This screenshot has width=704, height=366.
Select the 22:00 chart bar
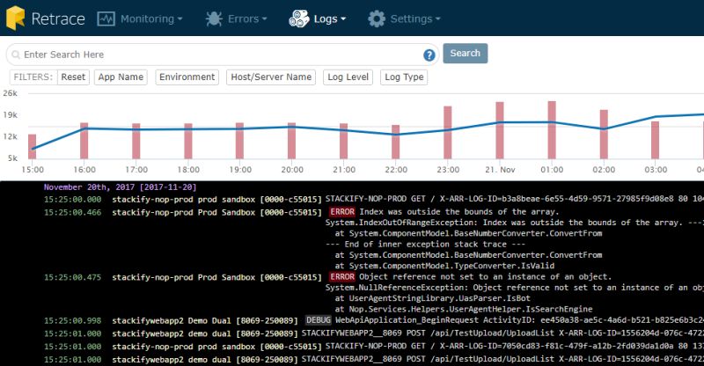click(x=395, y=142)
